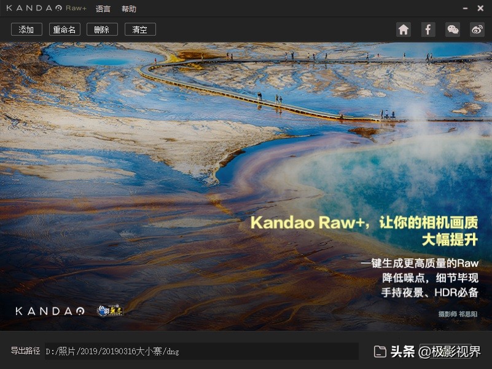This screenshot has height=369, width=492.
Task: Click the promotional splash image
Action: [246, 184]
